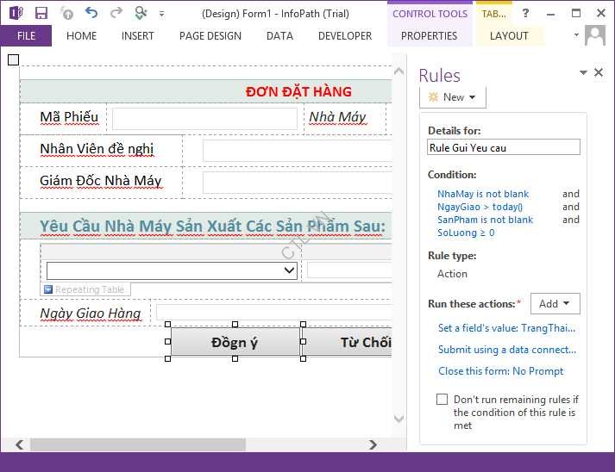Screen dimensions: 615x472
Task: Open the Rules pane options arrow
Action: [x=583, y=73]
